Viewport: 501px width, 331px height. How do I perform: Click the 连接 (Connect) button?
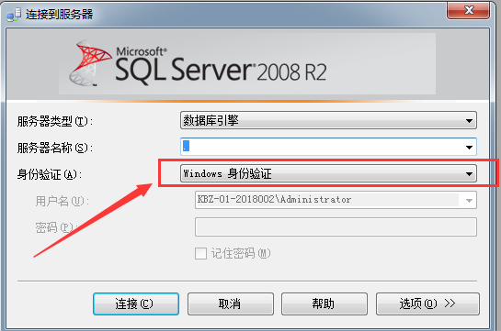(136, 303)
